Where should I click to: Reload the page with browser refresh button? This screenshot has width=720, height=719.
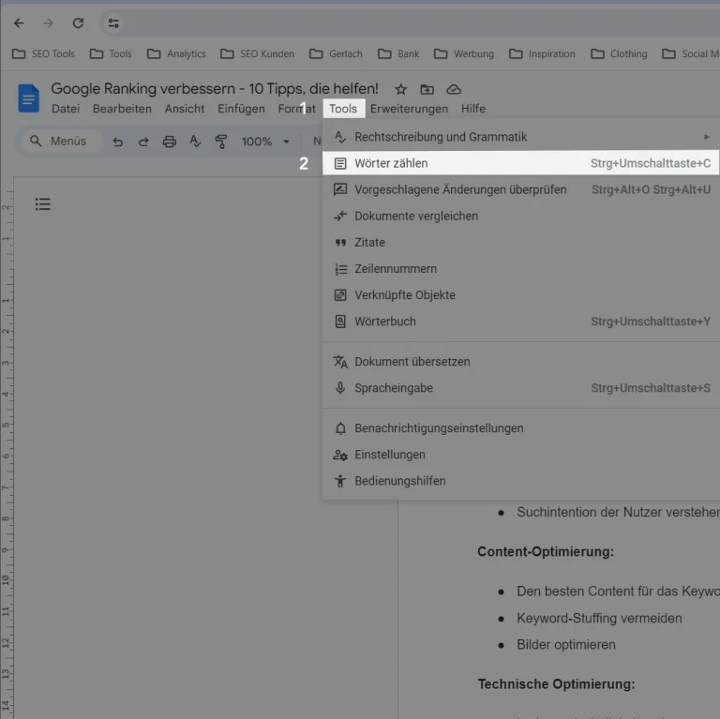click(78, 23)
